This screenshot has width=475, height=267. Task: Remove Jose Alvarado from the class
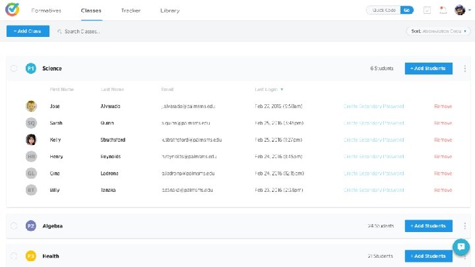(443, 106)
